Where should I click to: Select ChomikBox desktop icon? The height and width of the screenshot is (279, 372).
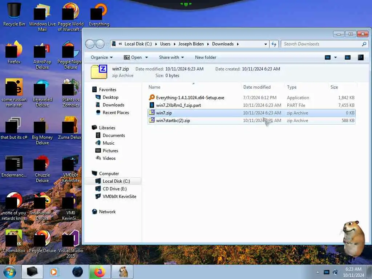(x=14, y=241)
